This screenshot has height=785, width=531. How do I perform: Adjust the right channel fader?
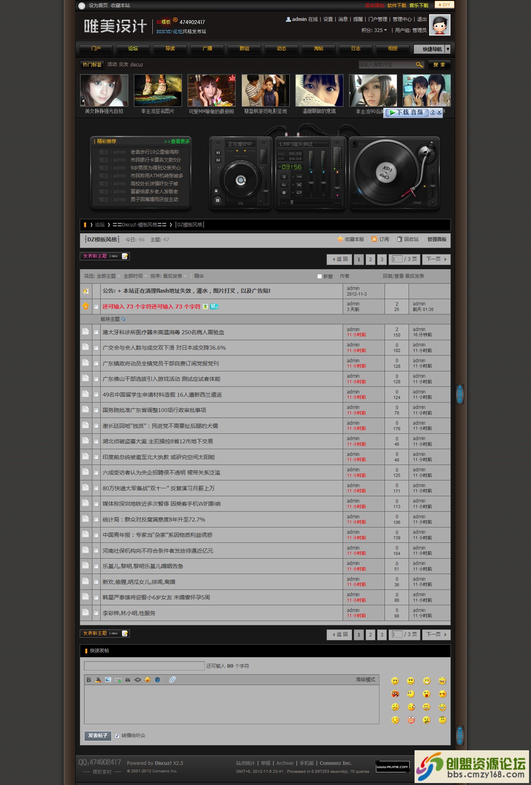(x=323, y=183)
